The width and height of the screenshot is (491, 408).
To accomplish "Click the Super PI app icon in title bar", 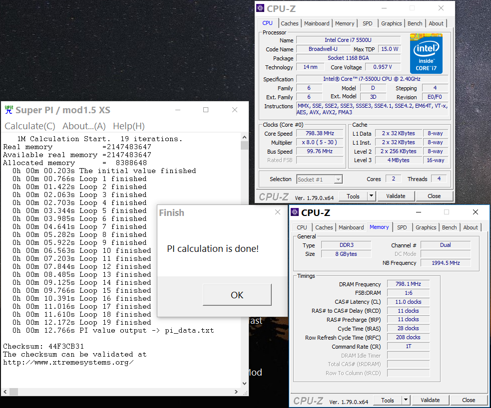I will pos(9,110).
